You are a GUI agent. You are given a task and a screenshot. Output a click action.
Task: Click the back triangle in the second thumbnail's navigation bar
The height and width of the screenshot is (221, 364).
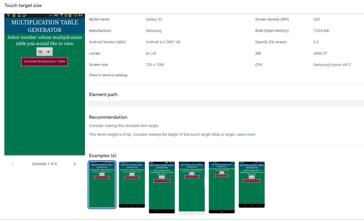coord(126,206)
